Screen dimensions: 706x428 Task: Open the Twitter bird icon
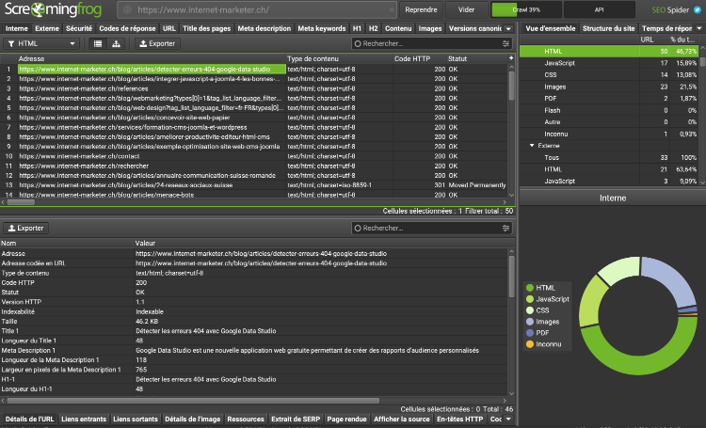point(697,10)
